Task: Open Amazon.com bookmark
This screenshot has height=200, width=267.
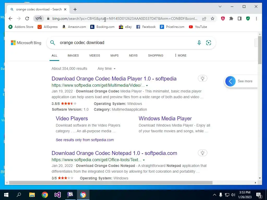Action: 74,27
